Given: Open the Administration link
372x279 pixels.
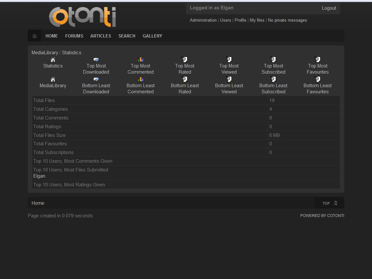Looking at the screenshot, I should click(203, 20).
